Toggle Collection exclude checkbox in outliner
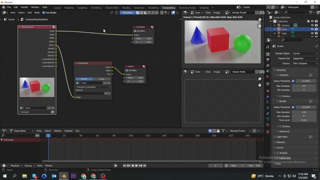The image size is (320, 180). coord(308,21)
